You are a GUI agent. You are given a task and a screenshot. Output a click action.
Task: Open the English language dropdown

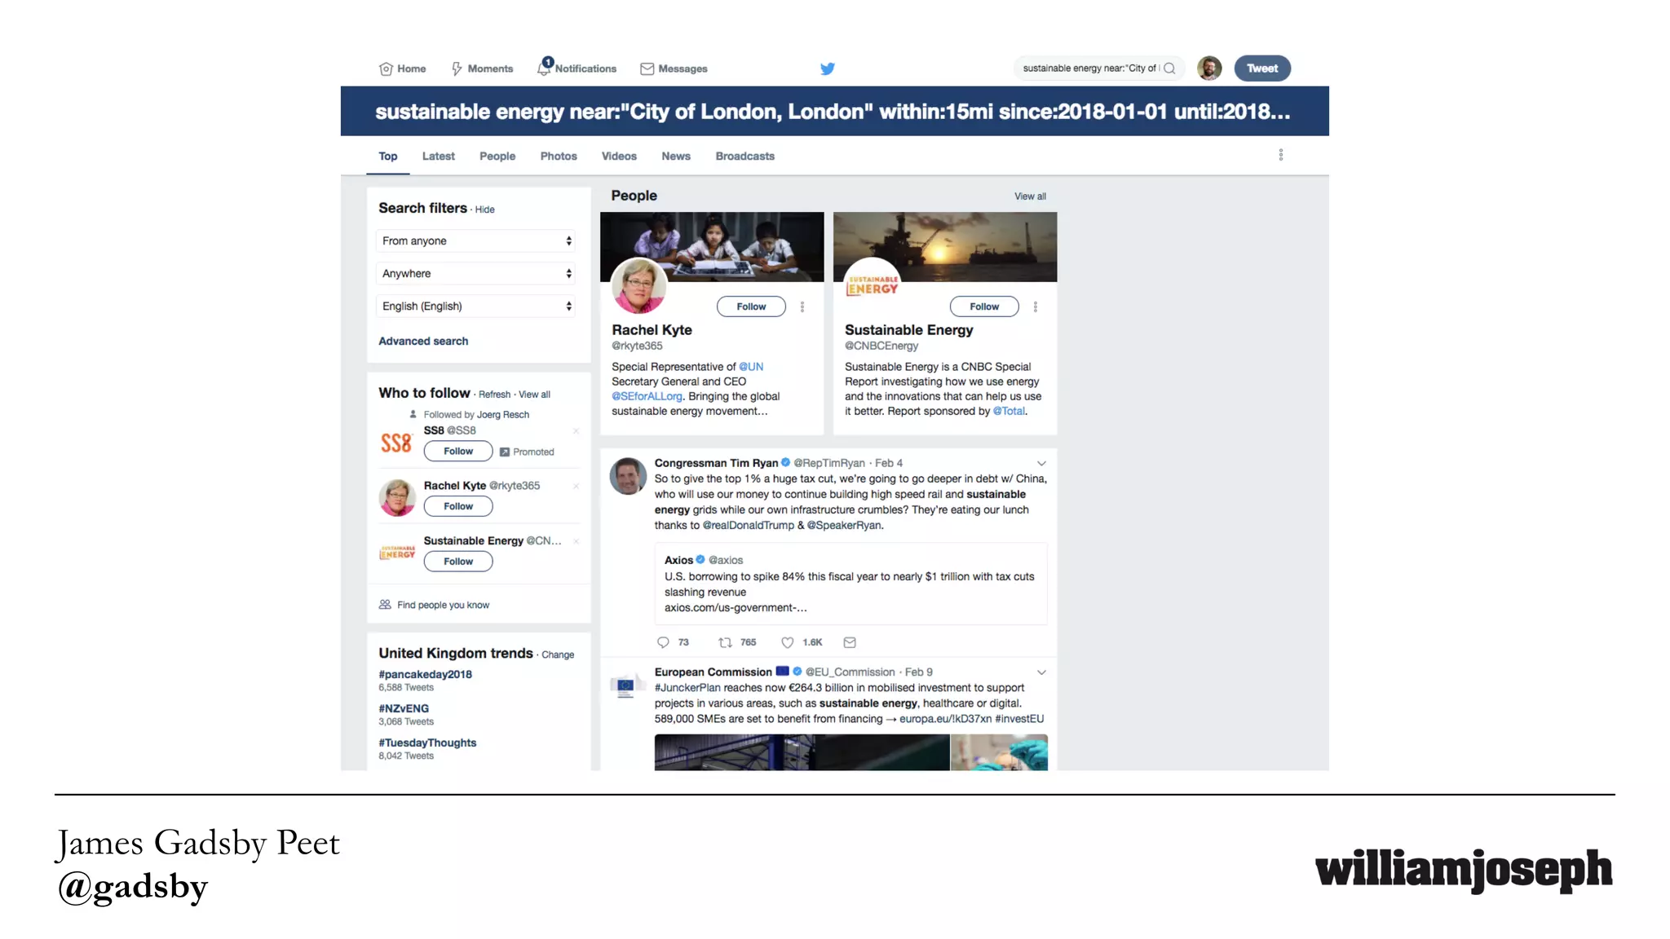(x=476, y=306)
